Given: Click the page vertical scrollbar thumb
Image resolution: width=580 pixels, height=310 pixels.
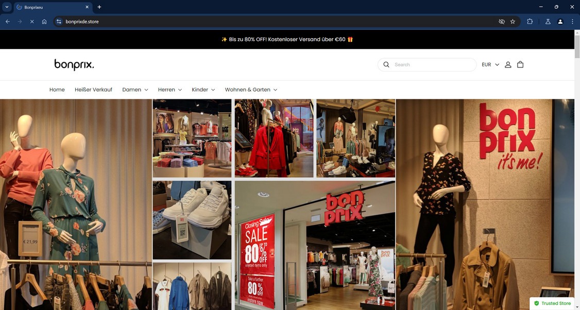Looking at the screenshot, I should click(x=577, y=47).
